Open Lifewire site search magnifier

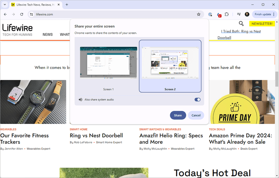click(x=241, y=23)
